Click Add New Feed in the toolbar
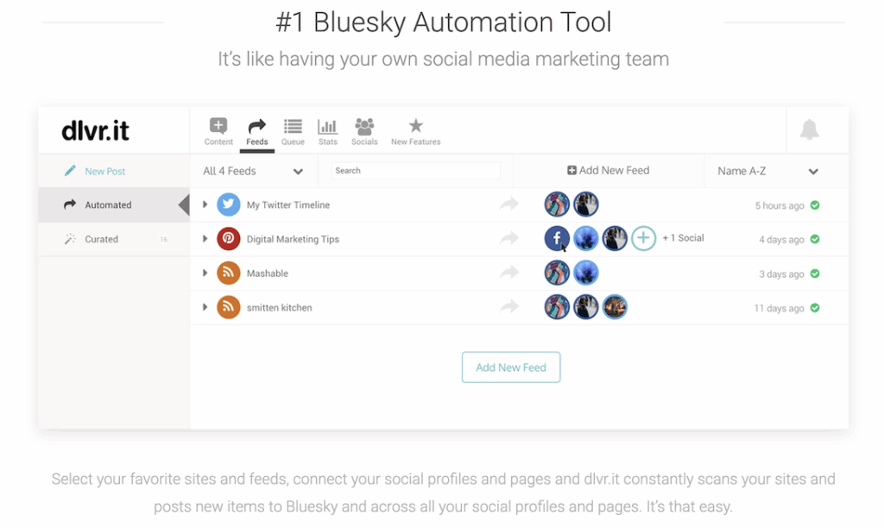The height and width of the screenshot is (528, 884). click(609, 170)
